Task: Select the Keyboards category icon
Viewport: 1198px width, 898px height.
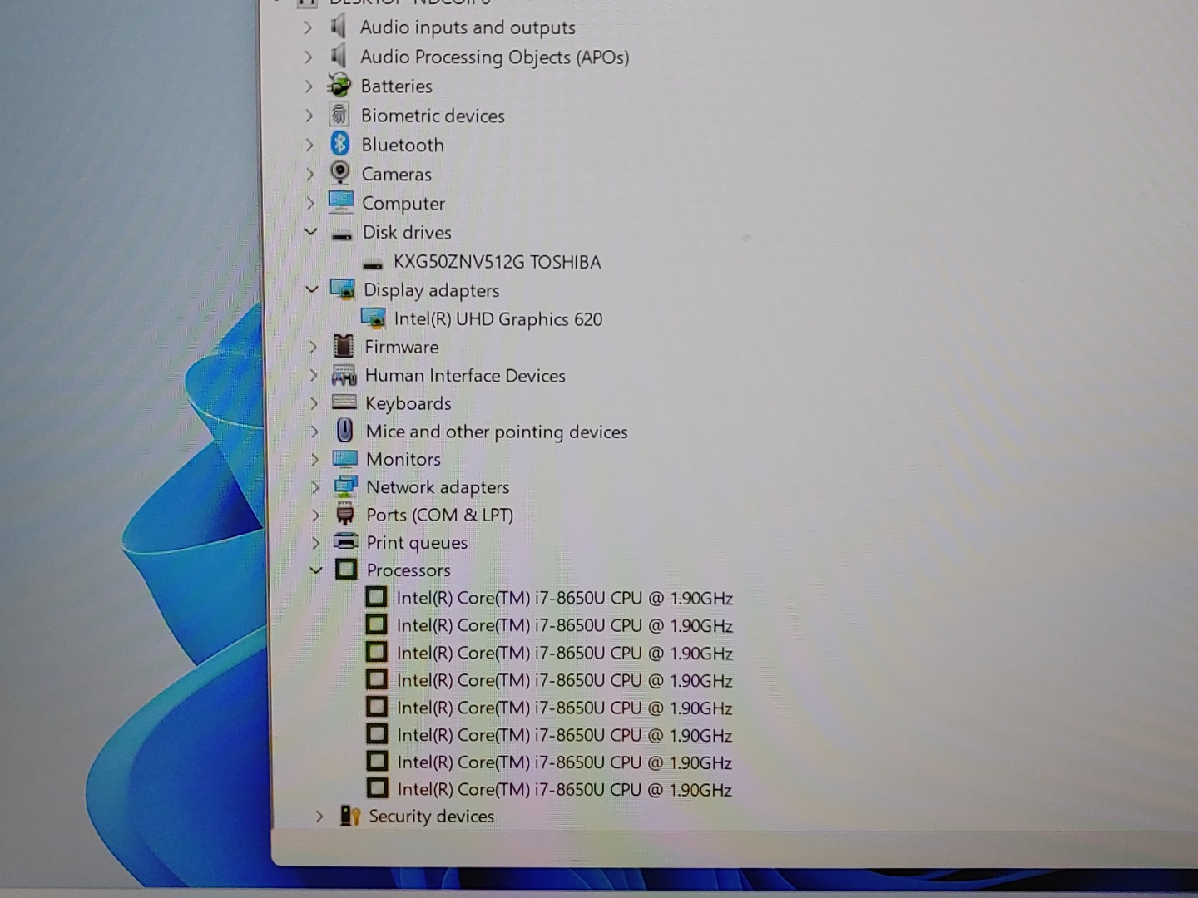Action: coord(344,402)
